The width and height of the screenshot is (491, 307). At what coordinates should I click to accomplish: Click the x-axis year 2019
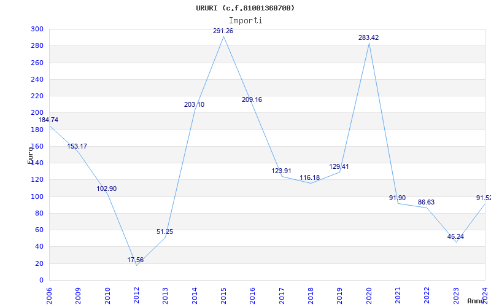(340, 296)
